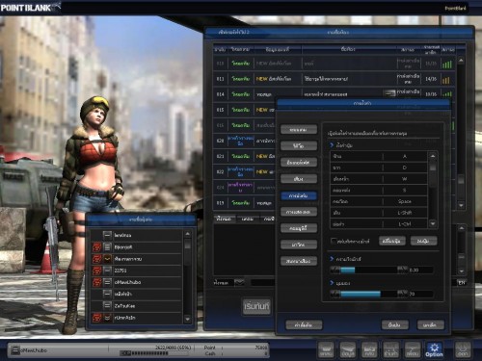Click the rank badge next to oMawLhubo in list

pyautogui.click(x=107, y=282)
